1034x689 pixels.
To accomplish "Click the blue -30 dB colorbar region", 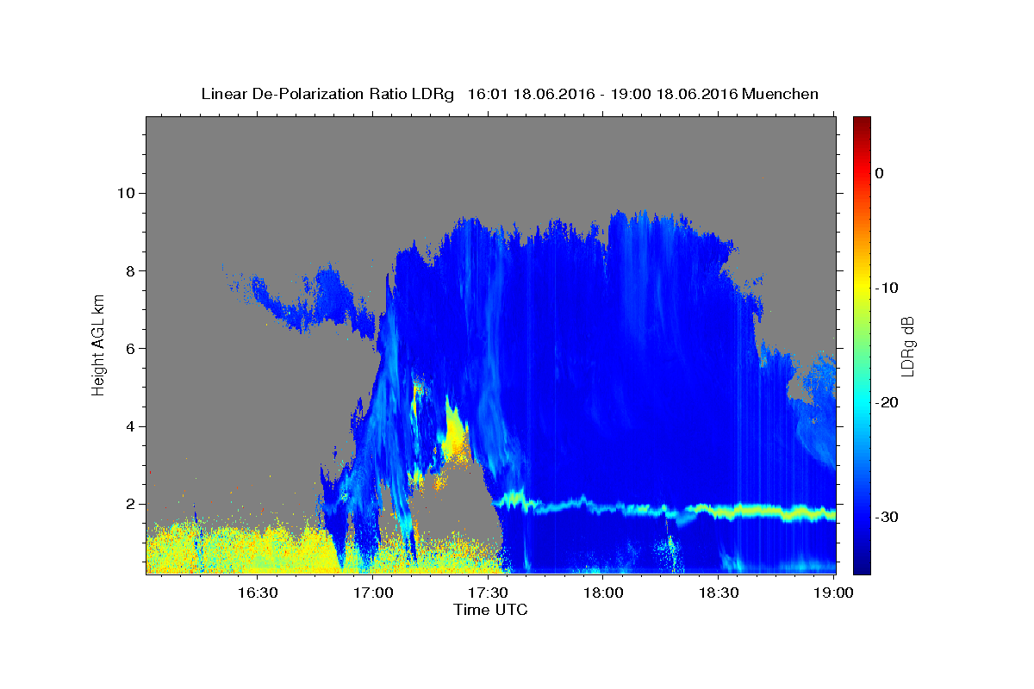I will [x=862, y=517].
